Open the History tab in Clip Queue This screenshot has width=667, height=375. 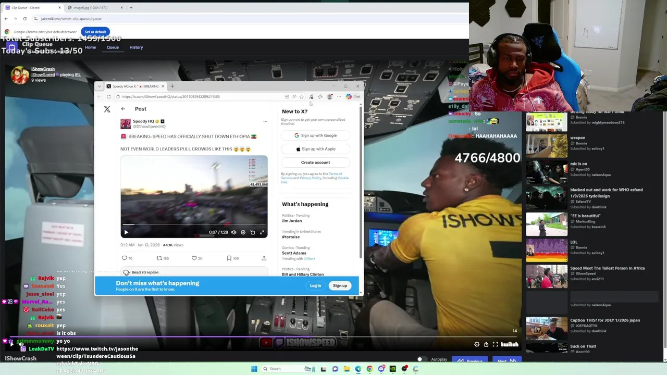click(x=136, y=47)
